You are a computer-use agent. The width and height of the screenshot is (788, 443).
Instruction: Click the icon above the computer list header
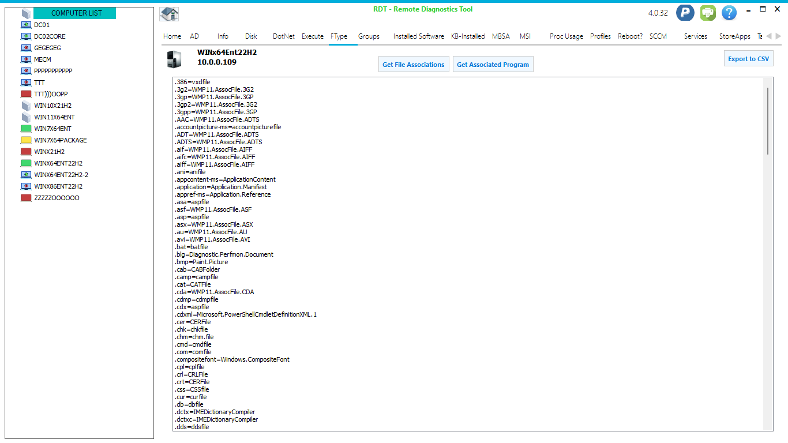pos(26,13)
